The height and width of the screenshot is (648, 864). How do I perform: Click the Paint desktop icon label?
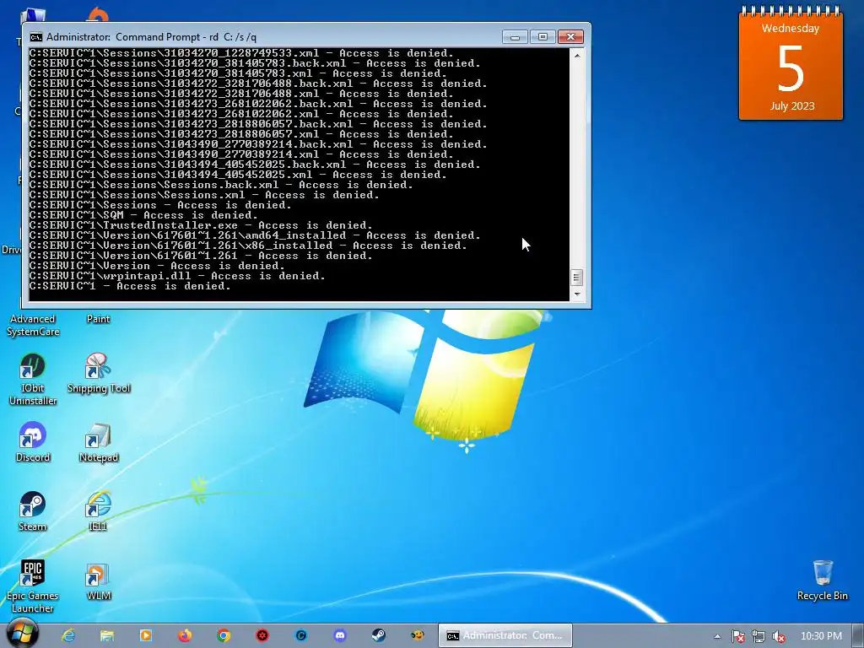98,319
